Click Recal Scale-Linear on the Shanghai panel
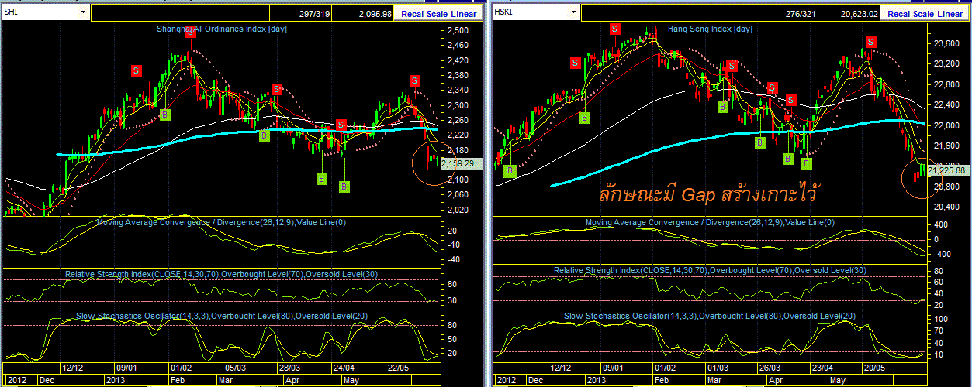Viewport: 972px width, 387px height. point(438,14)
